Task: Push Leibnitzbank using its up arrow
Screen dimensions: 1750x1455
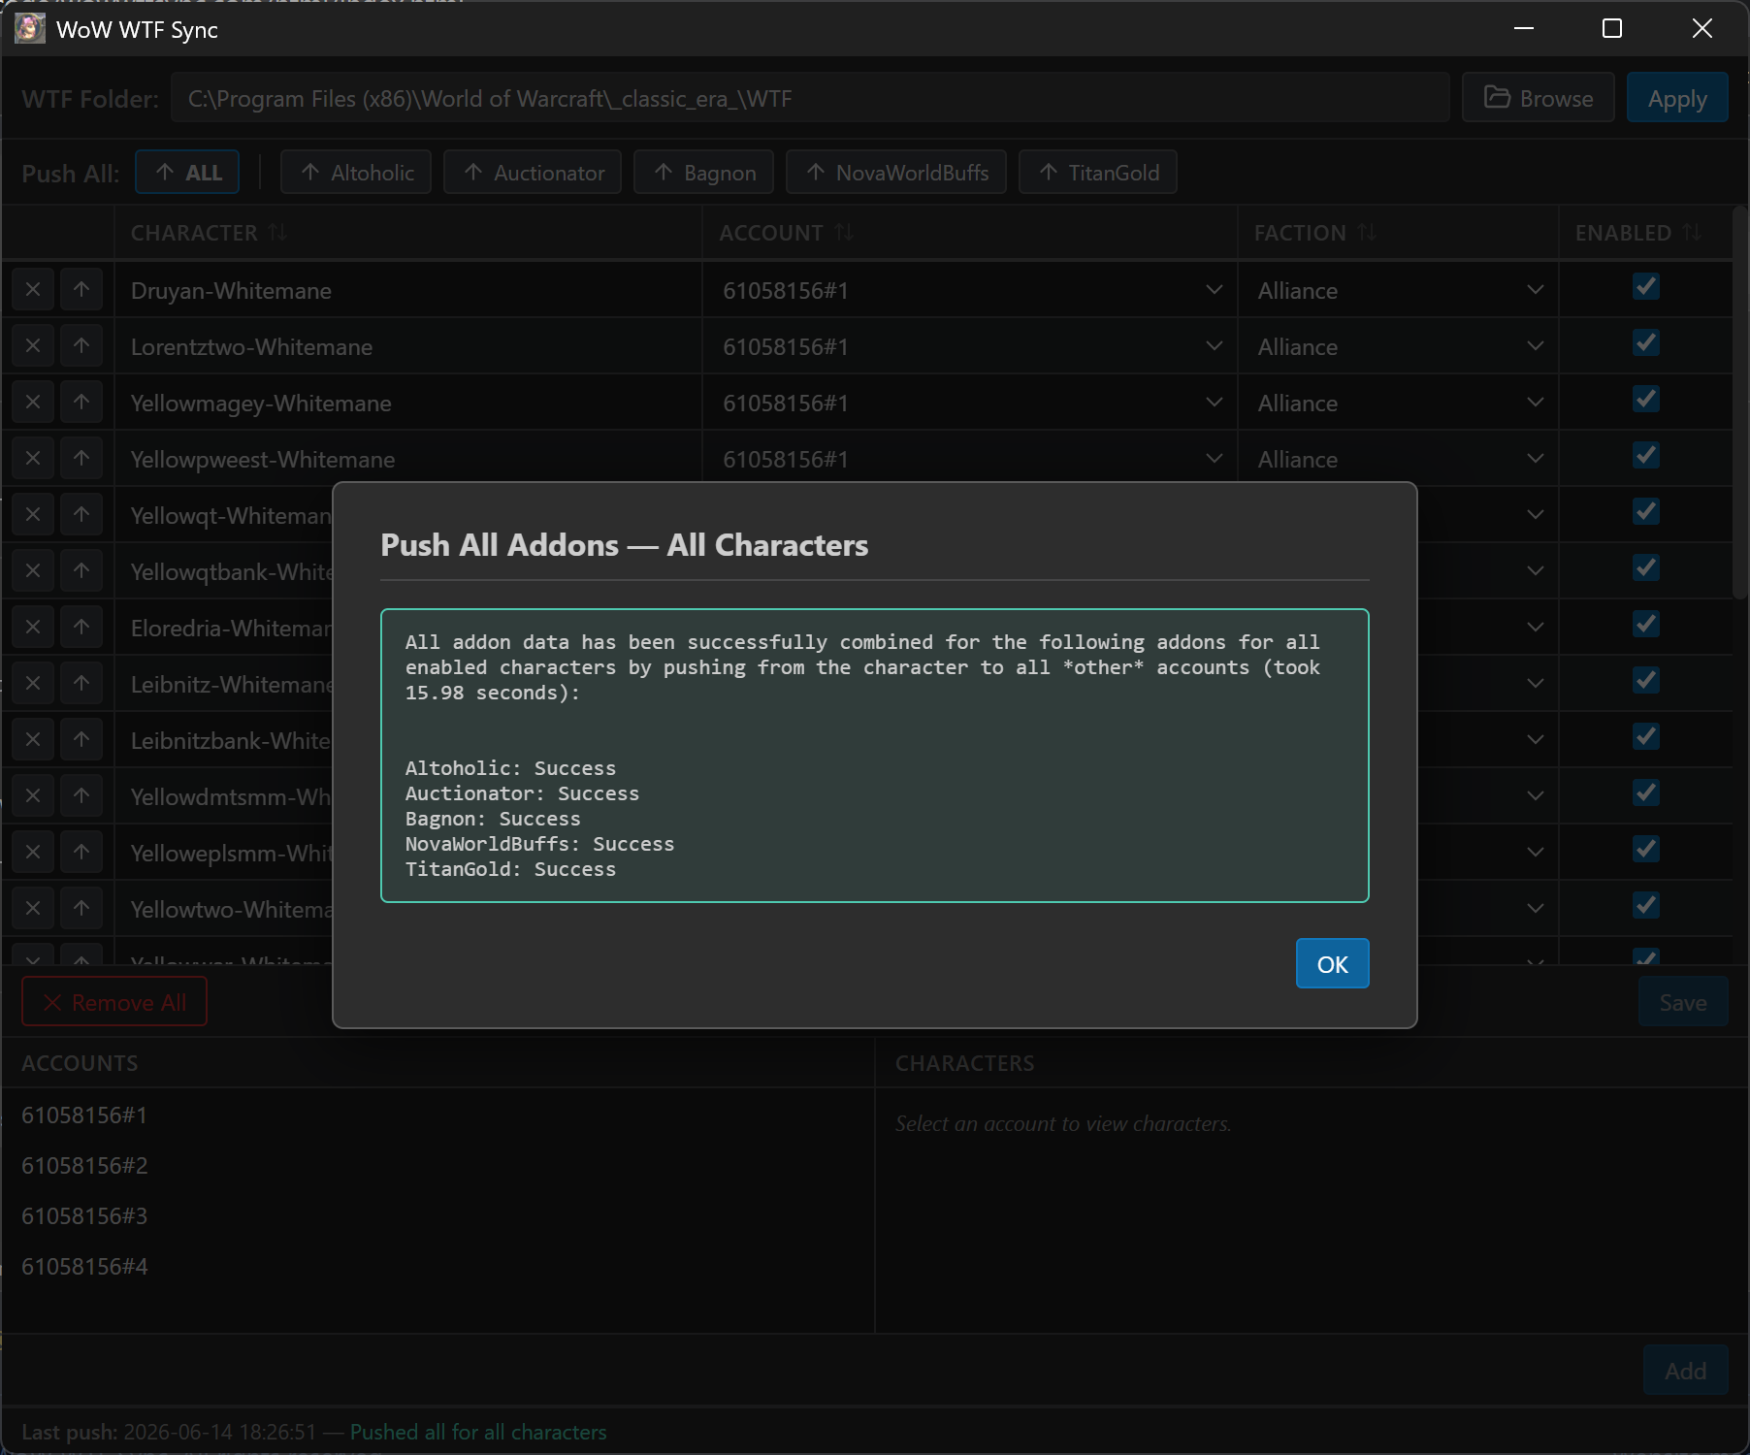Action: (x=81, y=739)
